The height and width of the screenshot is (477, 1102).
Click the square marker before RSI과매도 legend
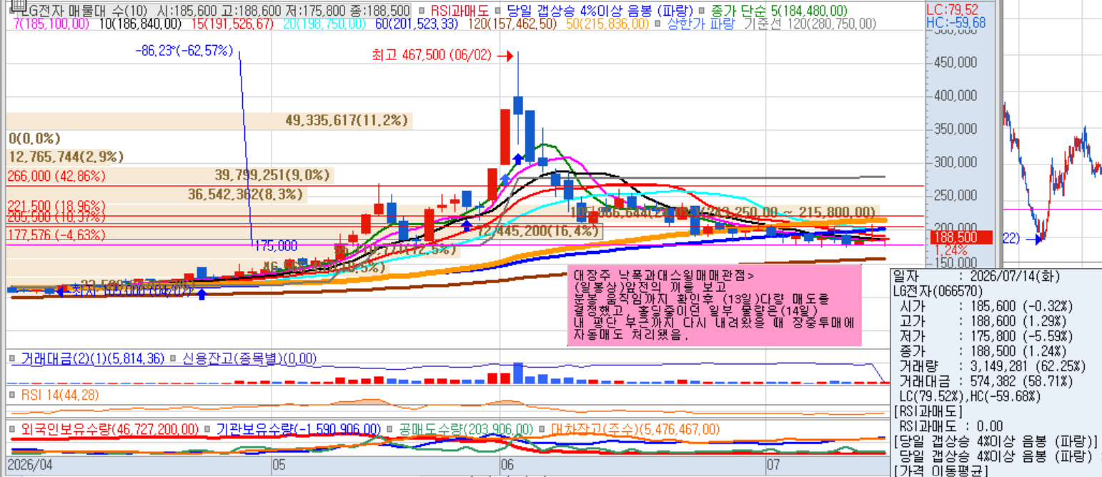coord(422,11)
